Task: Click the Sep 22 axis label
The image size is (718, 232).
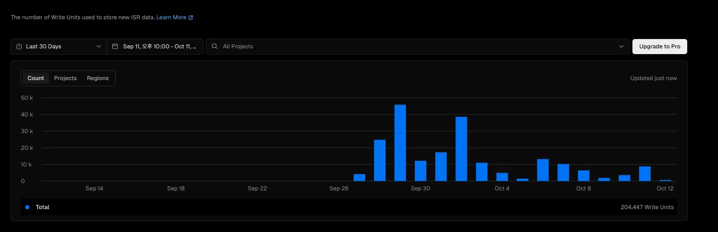Action: click(257, 188)
